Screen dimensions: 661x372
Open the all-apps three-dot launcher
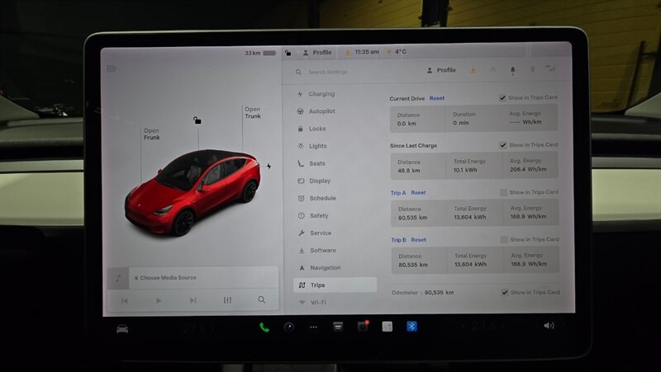[313, 327]
